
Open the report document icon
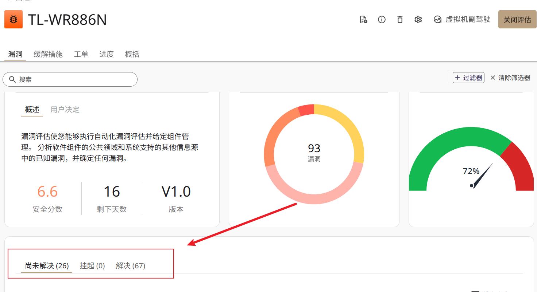coord(363,20)
